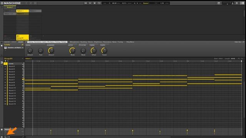Open the 1/16 step grid value at the bottom
The height and width of the screenshot is (138, 246).
coord(8,137)
